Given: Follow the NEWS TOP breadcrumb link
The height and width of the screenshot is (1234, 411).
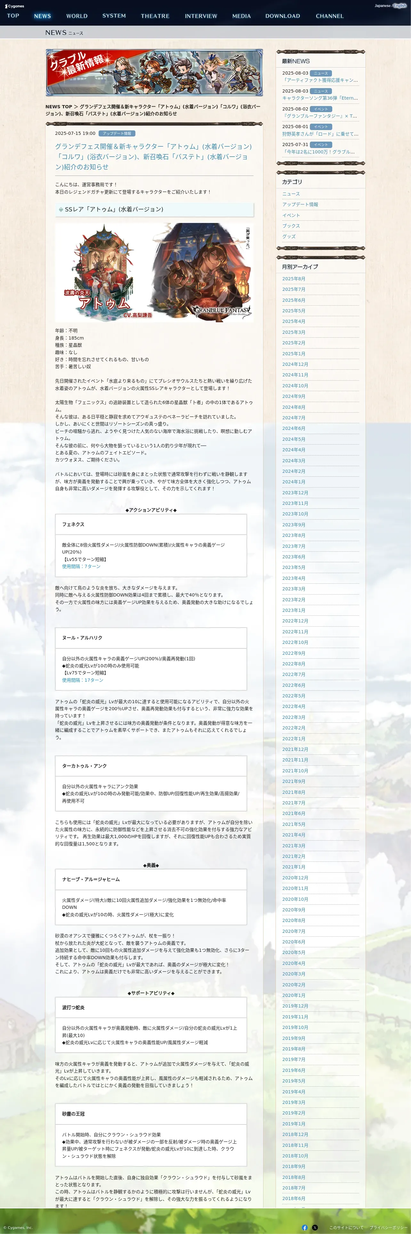Looking at the screenshot, I should (x=59, y=107).
